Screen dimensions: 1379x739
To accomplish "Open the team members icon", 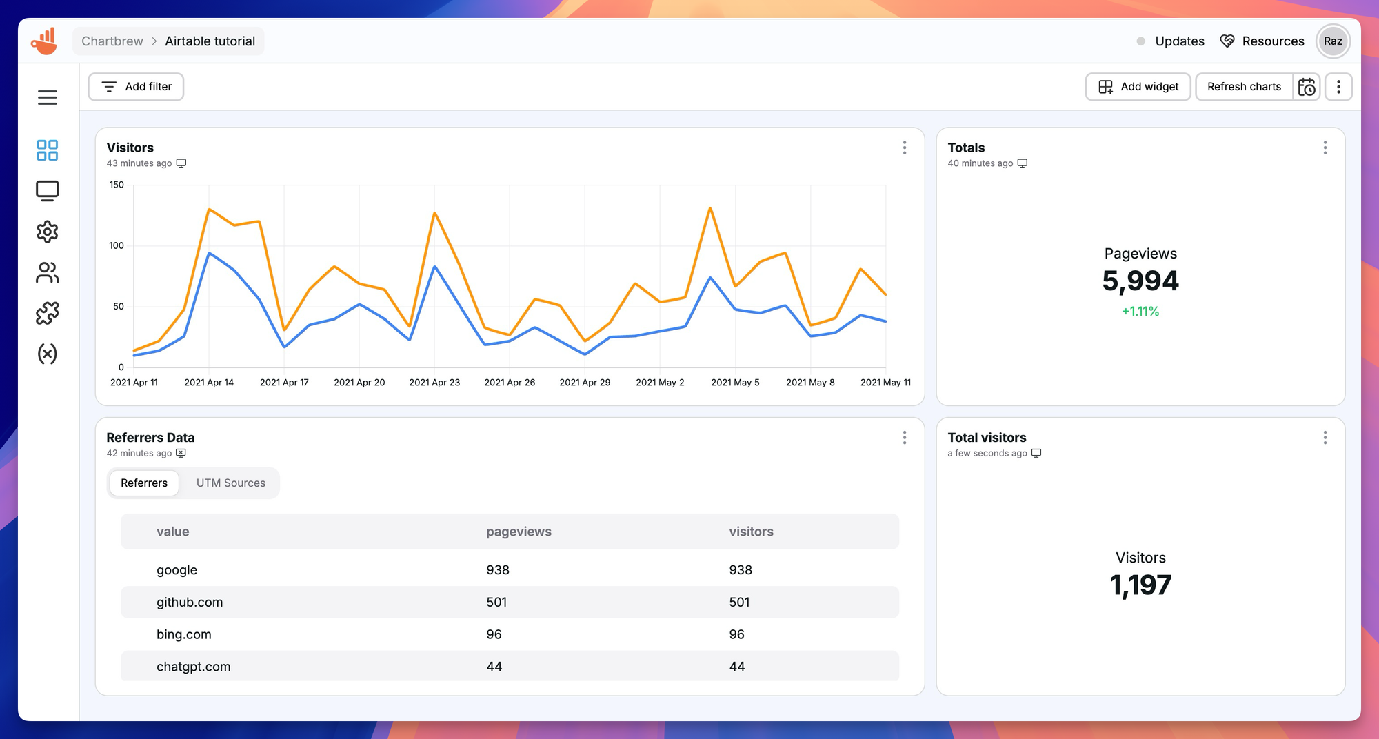I will point(48,273).
